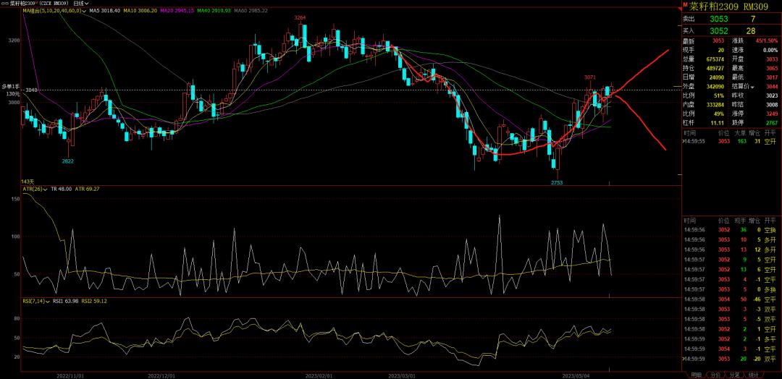The height and width of the screenshot is (379, 782).
Task: Select the 分笔 tab
Action: 733,375
